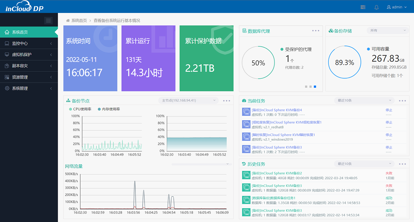The image size is (414, 222).
Task: Open the 备份节点 panel more options dots
Action: pyautogui.click(x=226, y=101)
